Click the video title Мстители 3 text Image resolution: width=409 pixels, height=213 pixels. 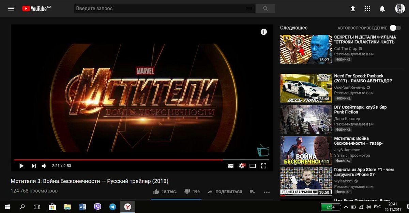click(89, 181)
